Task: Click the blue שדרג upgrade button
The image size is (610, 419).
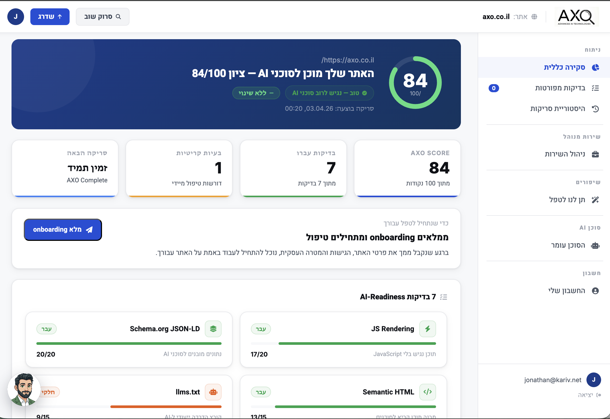Action: (x=50, y=17)
